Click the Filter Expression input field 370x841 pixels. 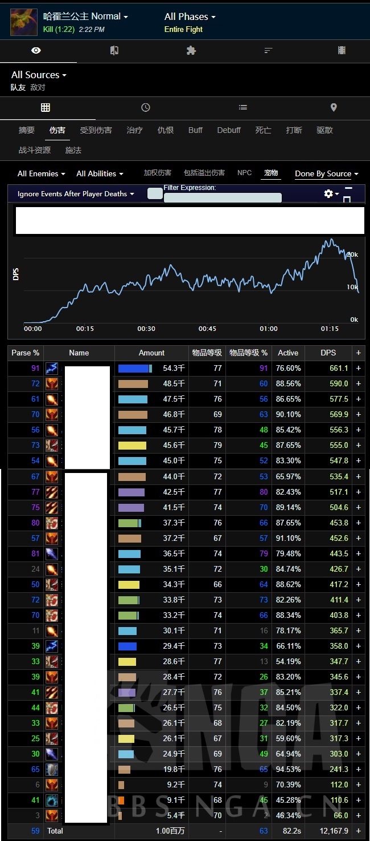(x=223, y=198)
